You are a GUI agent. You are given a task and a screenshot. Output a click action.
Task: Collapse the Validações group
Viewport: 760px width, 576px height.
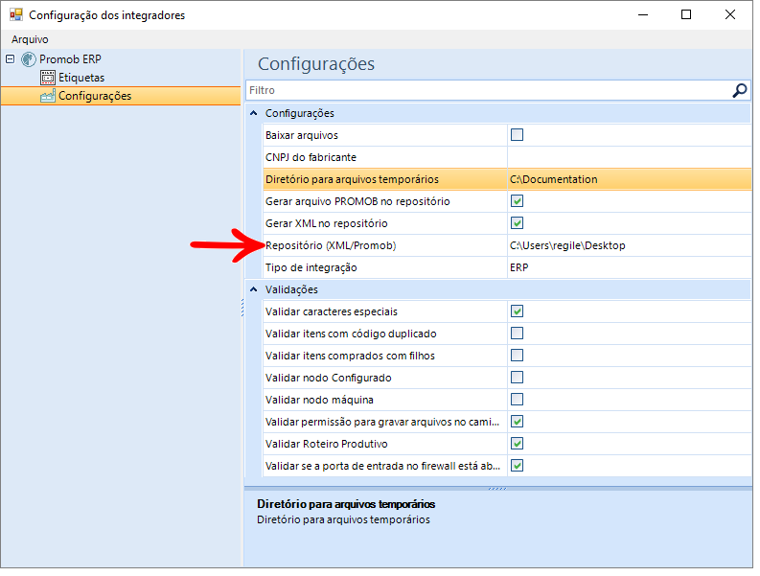coord(254,289)
